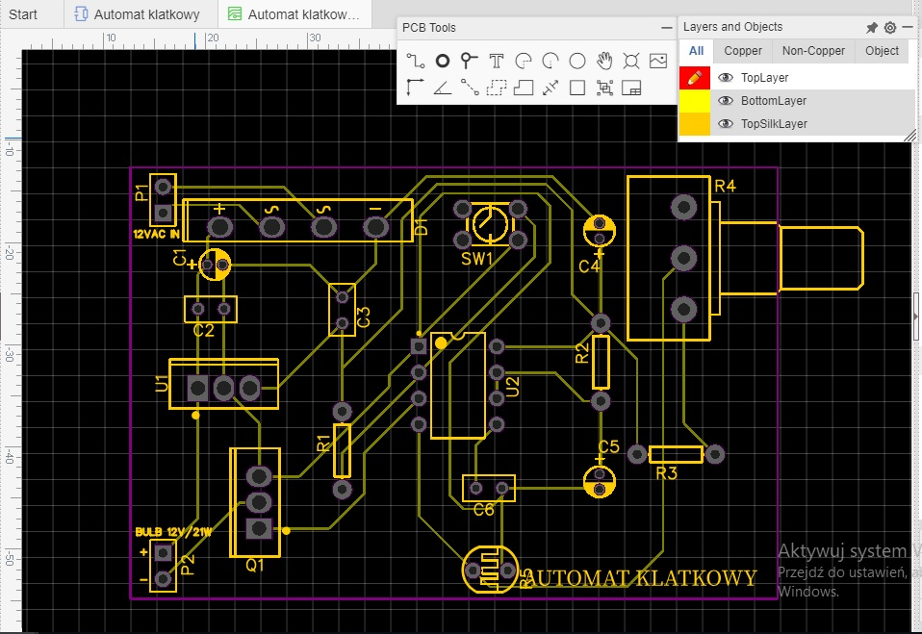Open the Automat klatkow… PCB tab
The height and width of the screenshot is (634, 922).
[294, 14]
